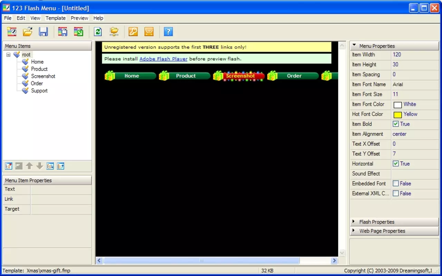This screenshot has width=442, height=276.
Task: Select the Screenshot tree item
Action: coord(43,76)
